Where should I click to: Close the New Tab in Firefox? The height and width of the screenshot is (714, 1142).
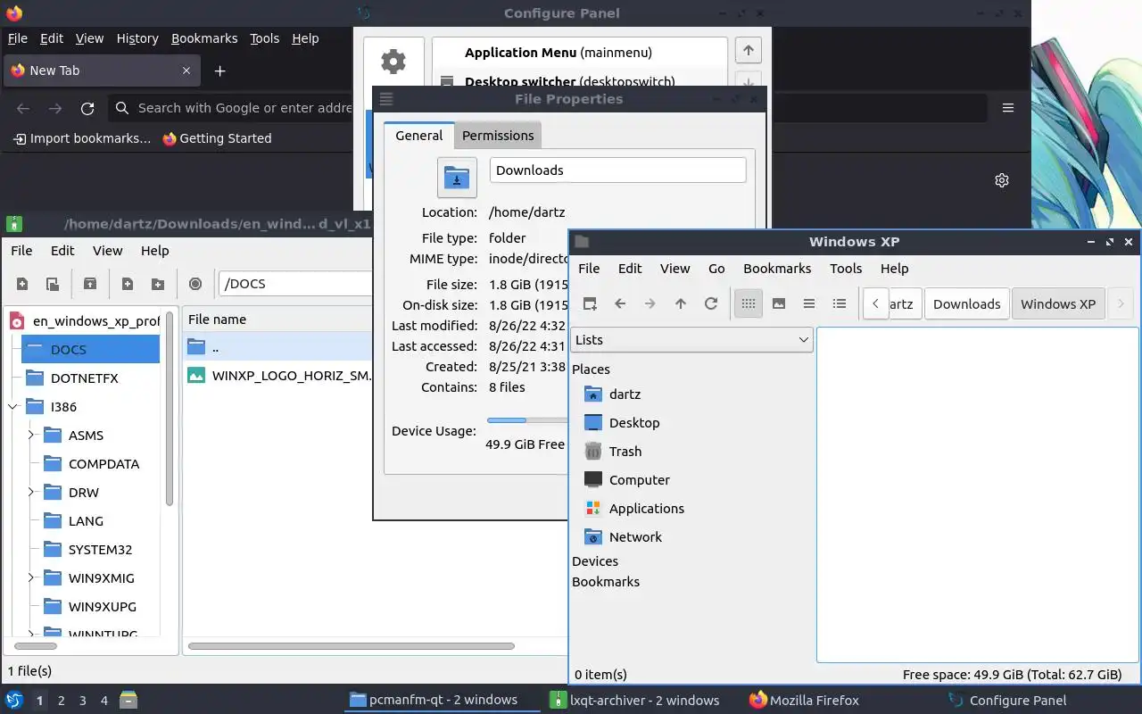pos(186,71)
